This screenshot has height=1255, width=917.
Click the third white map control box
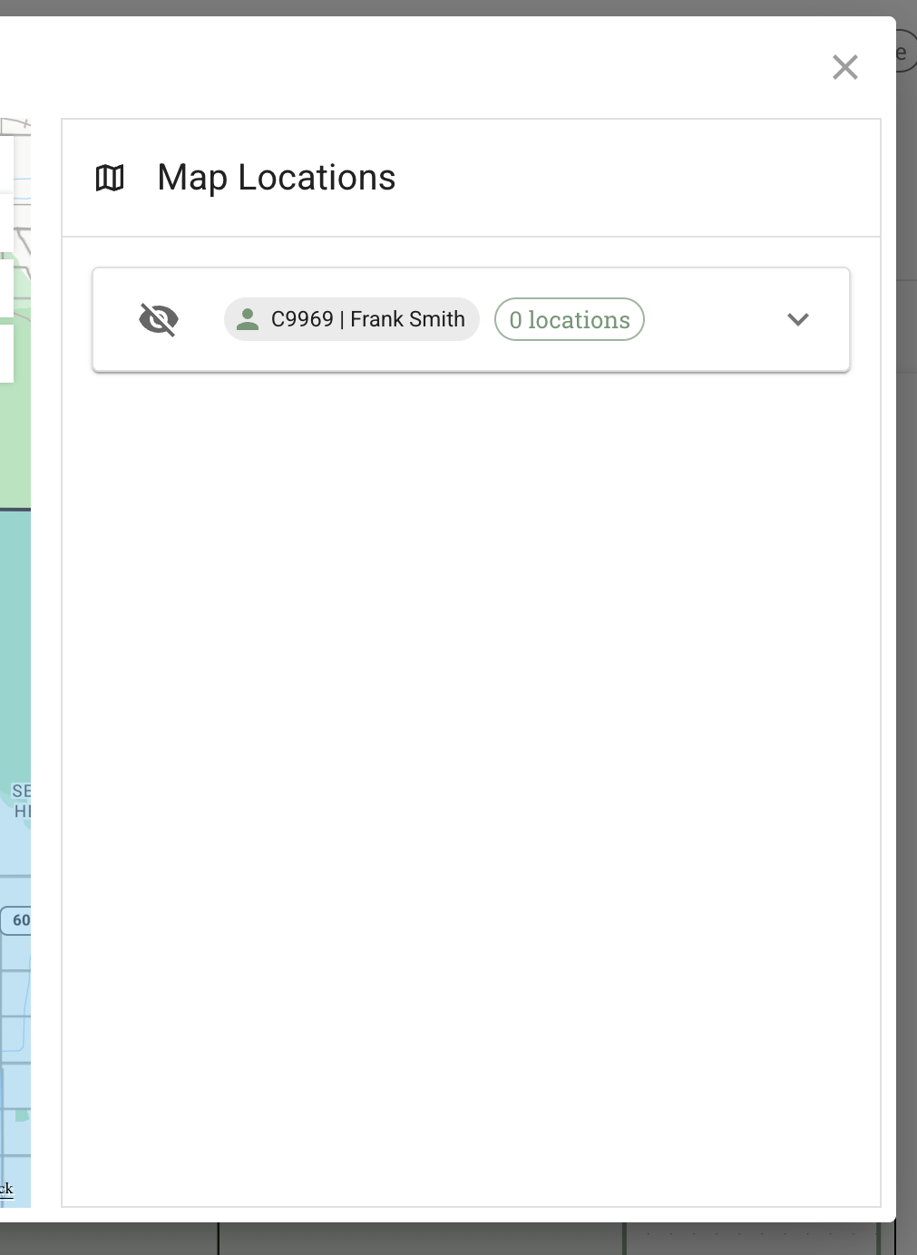(6, 287)
